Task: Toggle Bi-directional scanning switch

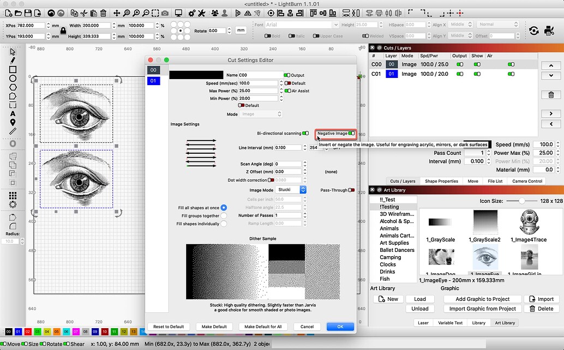Action: coord(305,134)
